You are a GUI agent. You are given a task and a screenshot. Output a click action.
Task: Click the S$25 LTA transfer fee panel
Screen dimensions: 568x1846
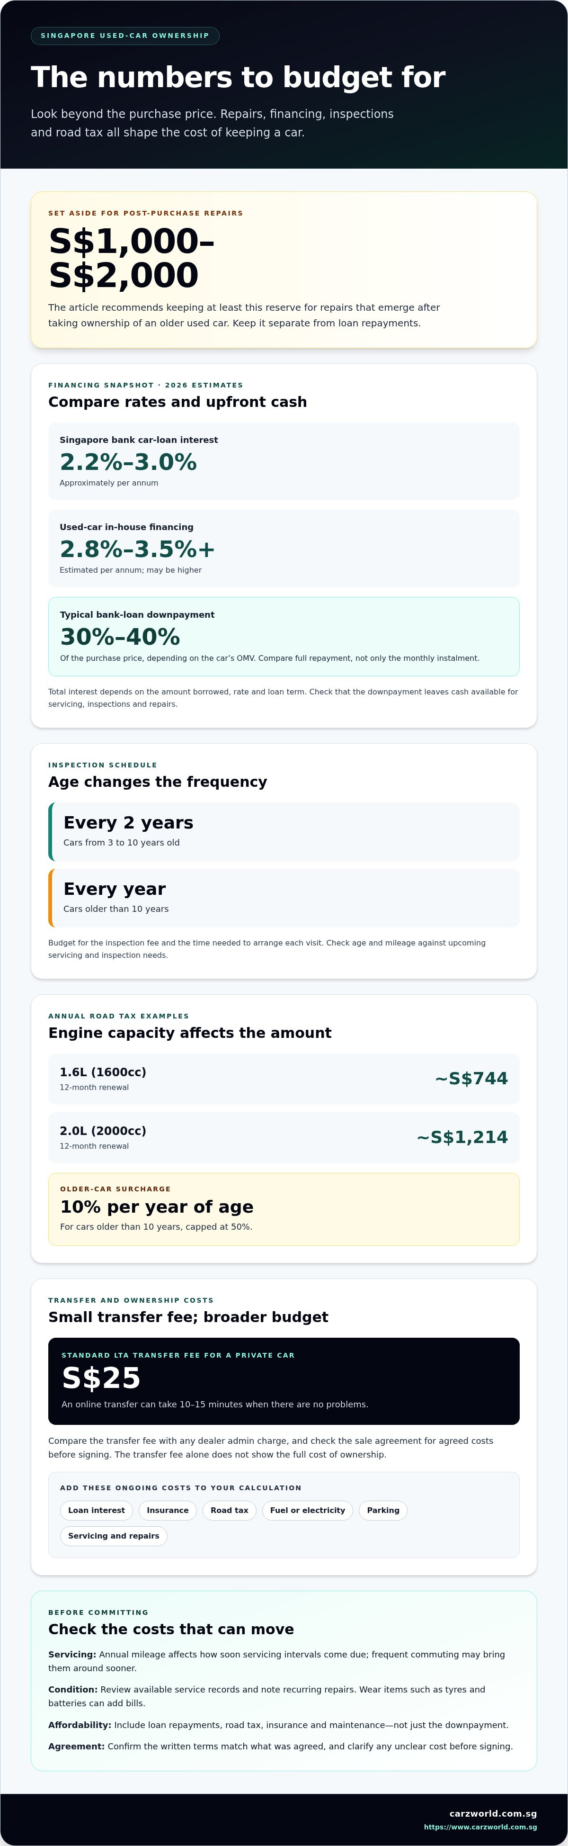coord(284,1381)
